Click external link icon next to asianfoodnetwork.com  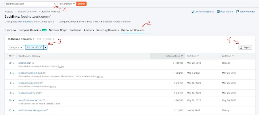(x=44, y=100)
